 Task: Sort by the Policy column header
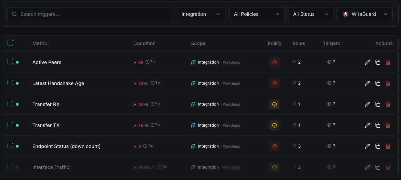click(x=275, y=43)
